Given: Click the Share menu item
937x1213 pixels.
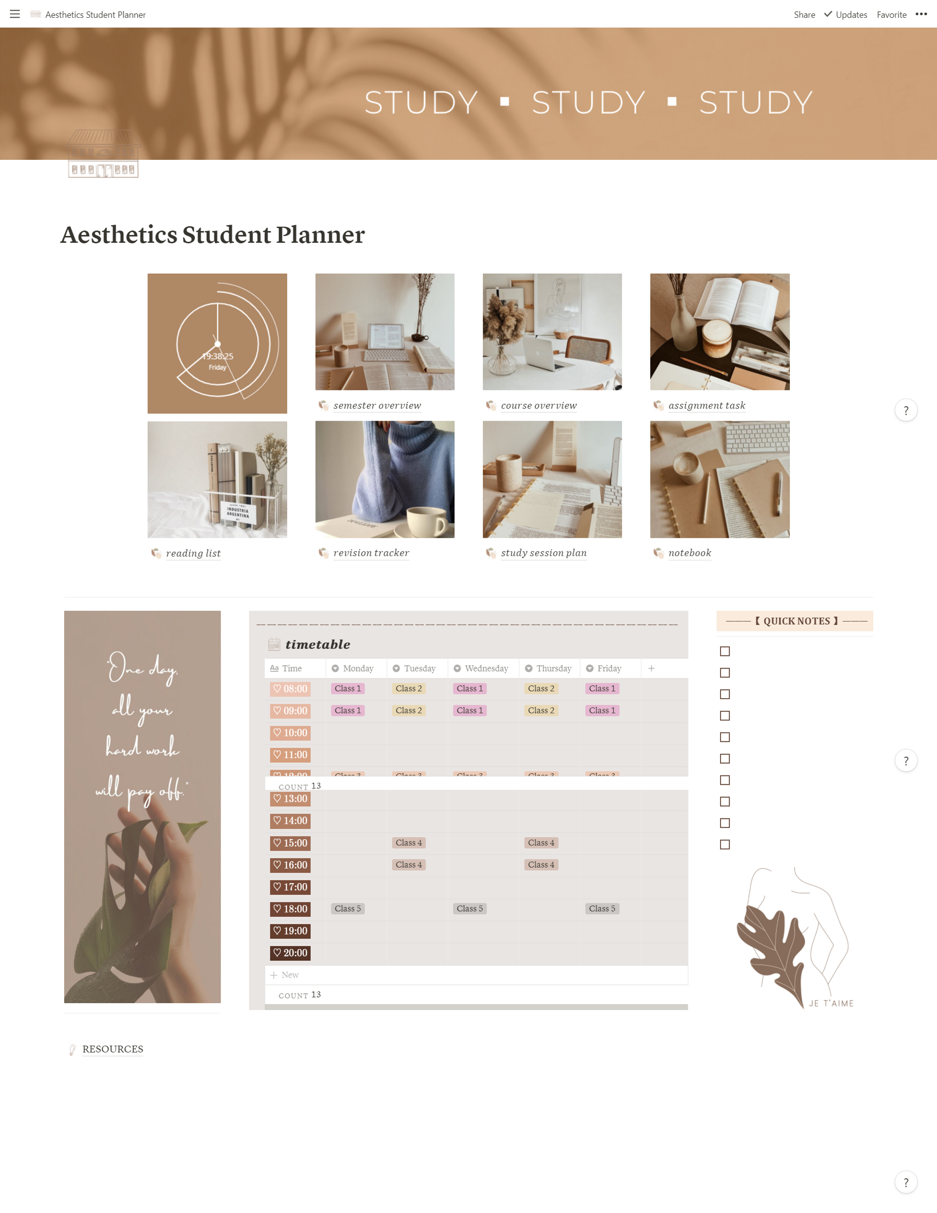Looking at the screenshot, I should 802,14.
